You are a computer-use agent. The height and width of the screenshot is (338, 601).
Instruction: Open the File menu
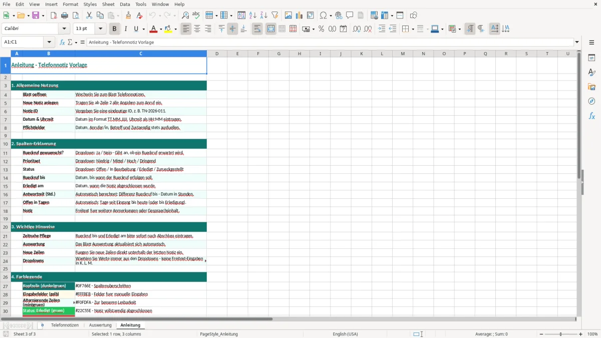(x=7, y=4)
